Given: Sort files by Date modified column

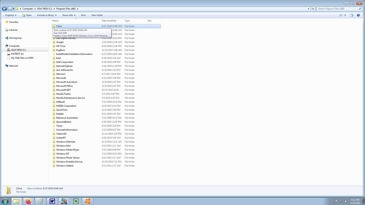Looking at the screenshot, I should [109, 20].
